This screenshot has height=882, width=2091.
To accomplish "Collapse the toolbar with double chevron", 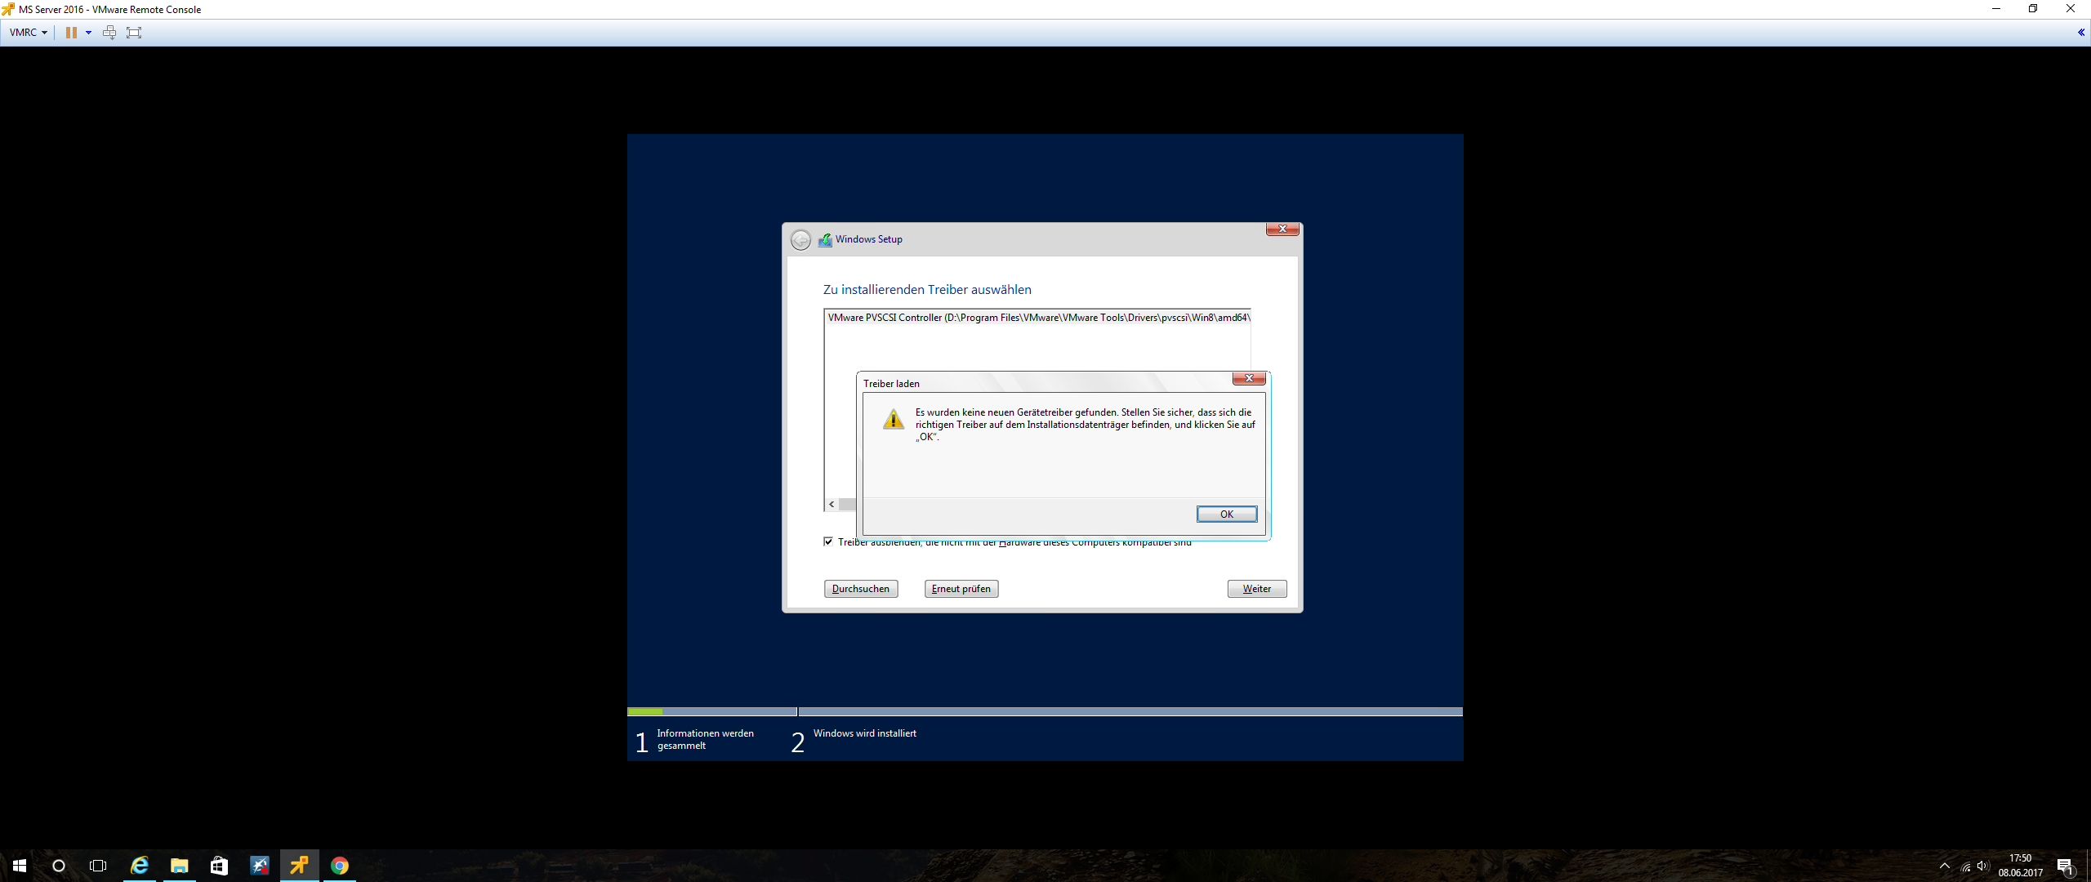I will tap(2080, 33).
